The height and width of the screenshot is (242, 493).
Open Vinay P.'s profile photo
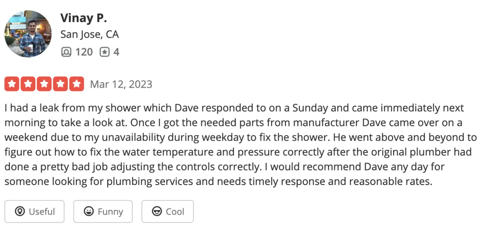(28, 34)
